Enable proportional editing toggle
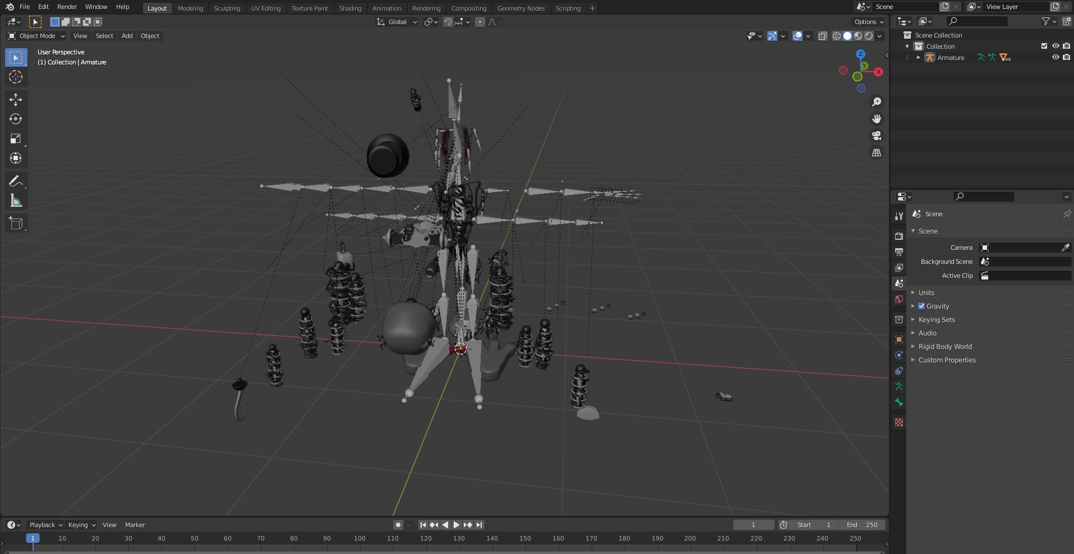Image resolution: width=1074 pixels, height=554 pixels. 480,22
